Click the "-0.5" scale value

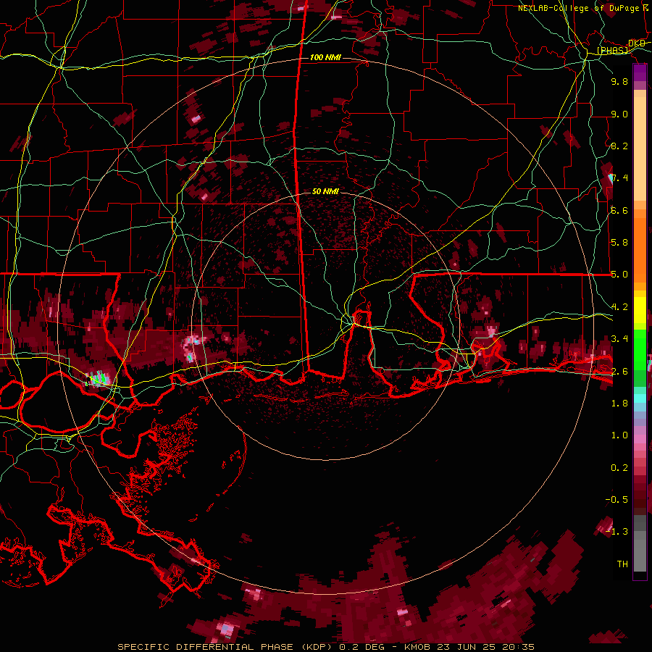617,499
